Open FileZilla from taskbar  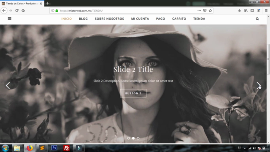67,148
